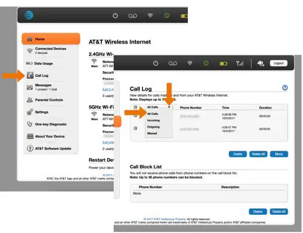The width and height of the screenshot is (303, 233).
Task: Click the Description column header in the block list
Action: pyautogui.click(x=230, y=187)
